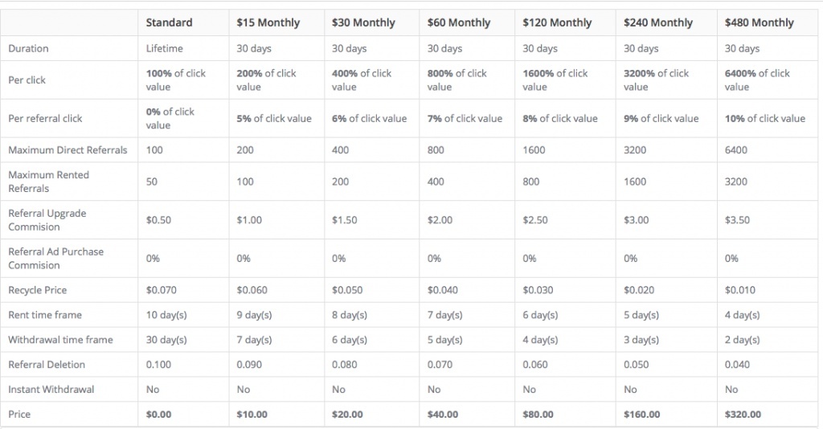Click the Instant Withdrawal row label
The height and width of the screenshot is (429, 823).
[x=51, y=390]
